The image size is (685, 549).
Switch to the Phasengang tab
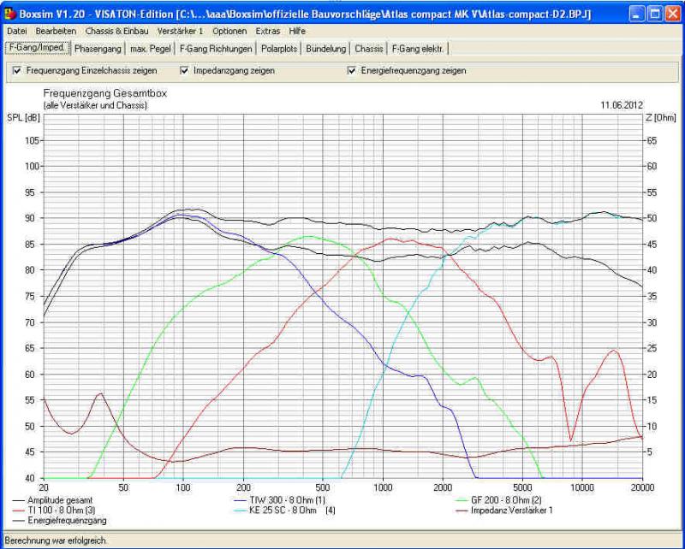(98, 49)
